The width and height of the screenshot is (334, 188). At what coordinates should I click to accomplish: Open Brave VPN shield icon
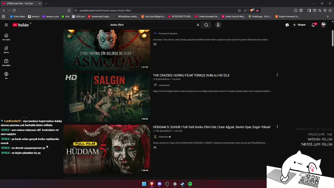[325, 10]
